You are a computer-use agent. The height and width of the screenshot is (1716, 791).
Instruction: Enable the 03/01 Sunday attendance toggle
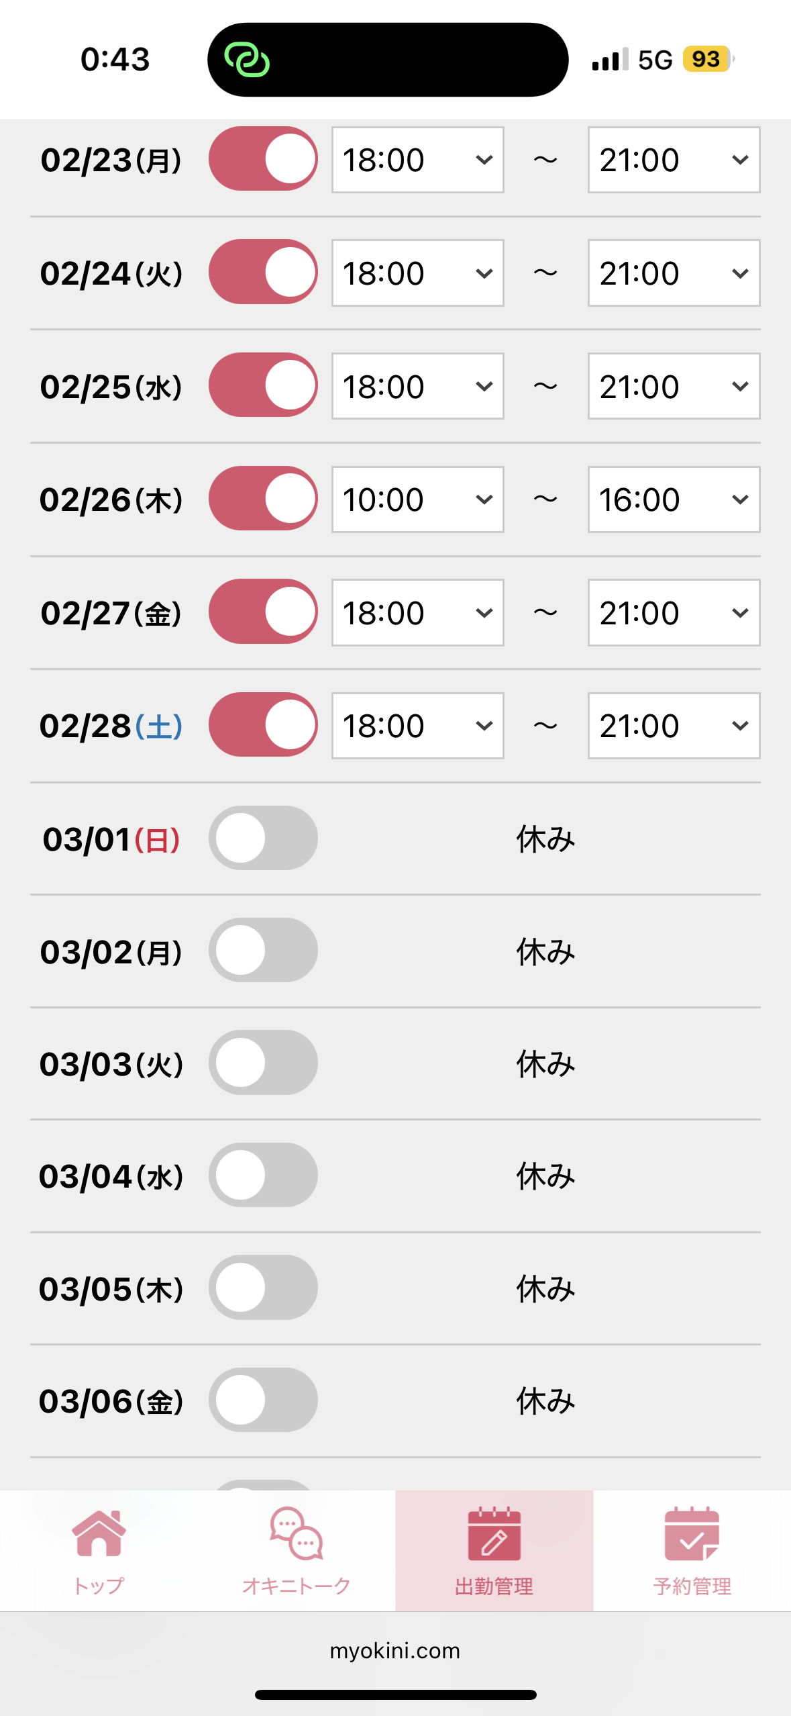(263, 838)
